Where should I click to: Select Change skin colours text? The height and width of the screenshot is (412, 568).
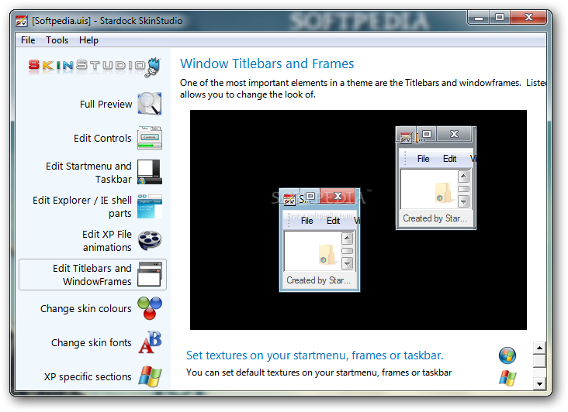[x=86, y=309]
